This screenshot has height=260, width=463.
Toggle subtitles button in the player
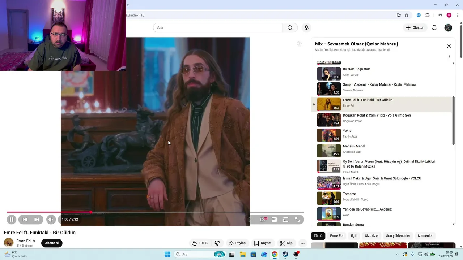[251, 219]
